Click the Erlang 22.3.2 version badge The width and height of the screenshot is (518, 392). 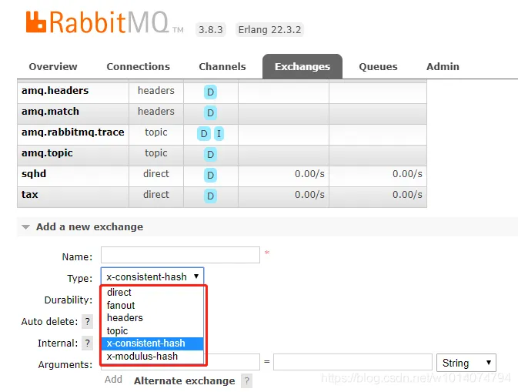(x=269, y=30)
